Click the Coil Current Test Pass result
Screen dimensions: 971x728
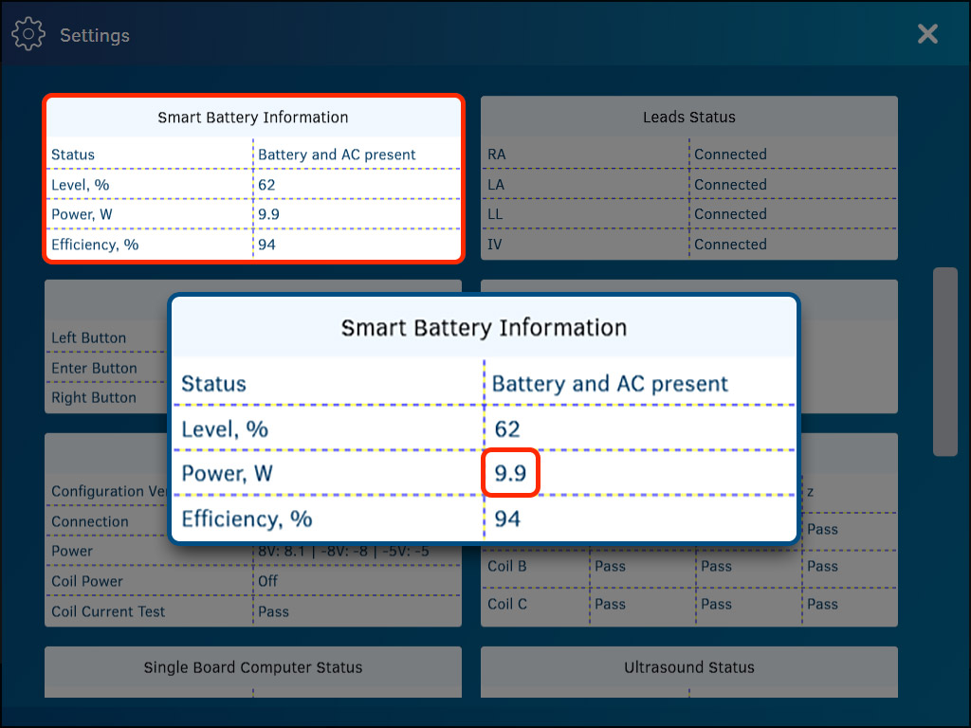coord(272,611)
